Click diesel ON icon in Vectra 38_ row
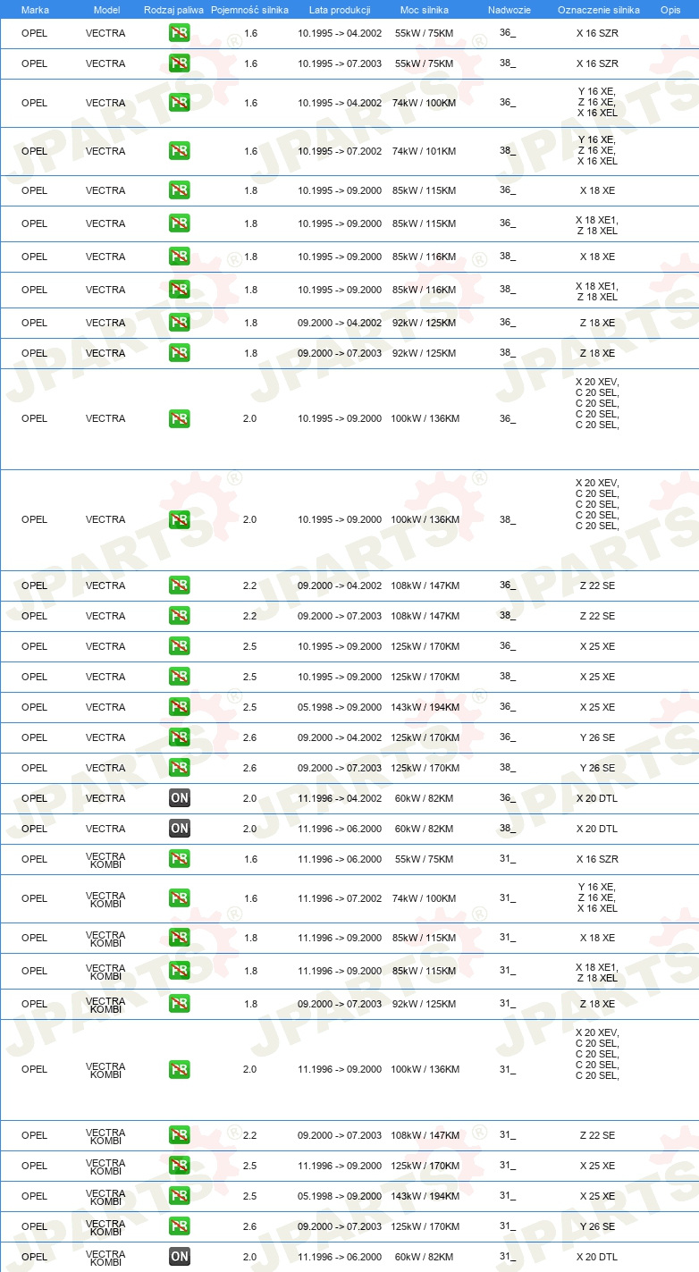The width and height of the screenshot is (699, 1272). (x=180, y=829)
